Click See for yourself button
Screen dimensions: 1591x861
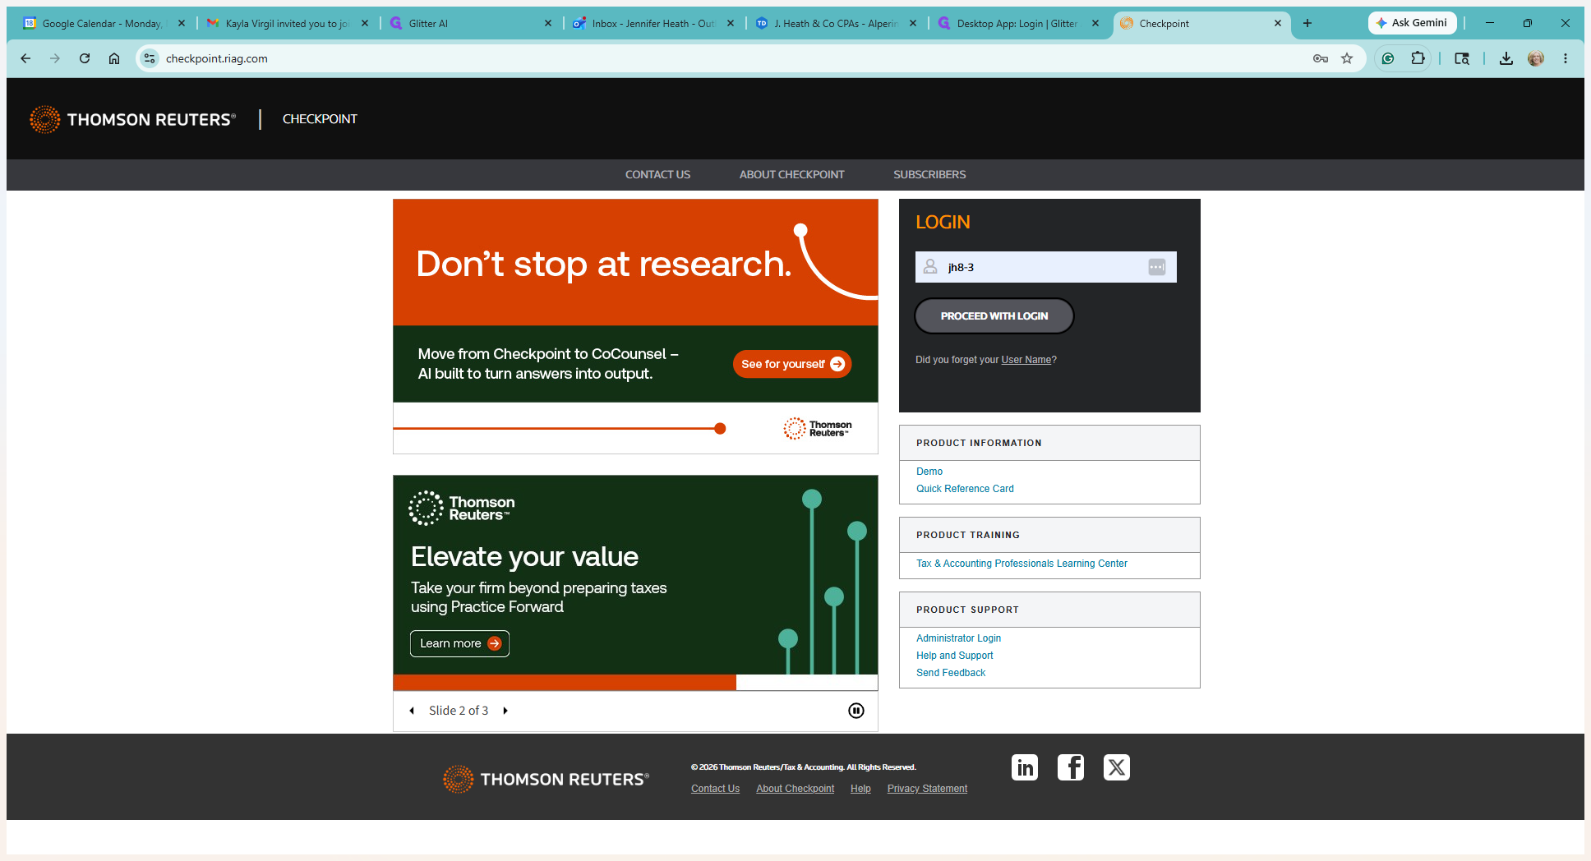tap(791, 364)
